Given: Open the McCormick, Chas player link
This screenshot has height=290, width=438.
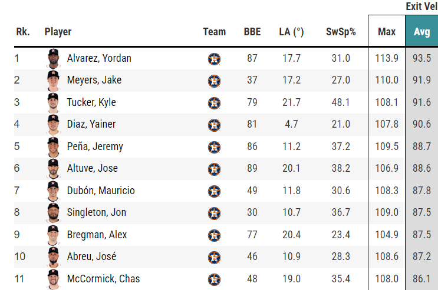Looking at the screenshot, I should pyautogui.click(x=103, y=279).
